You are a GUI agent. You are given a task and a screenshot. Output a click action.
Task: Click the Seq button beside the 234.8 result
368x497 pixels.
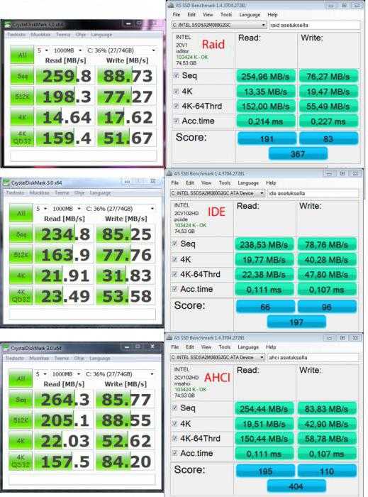coord(21,234)
